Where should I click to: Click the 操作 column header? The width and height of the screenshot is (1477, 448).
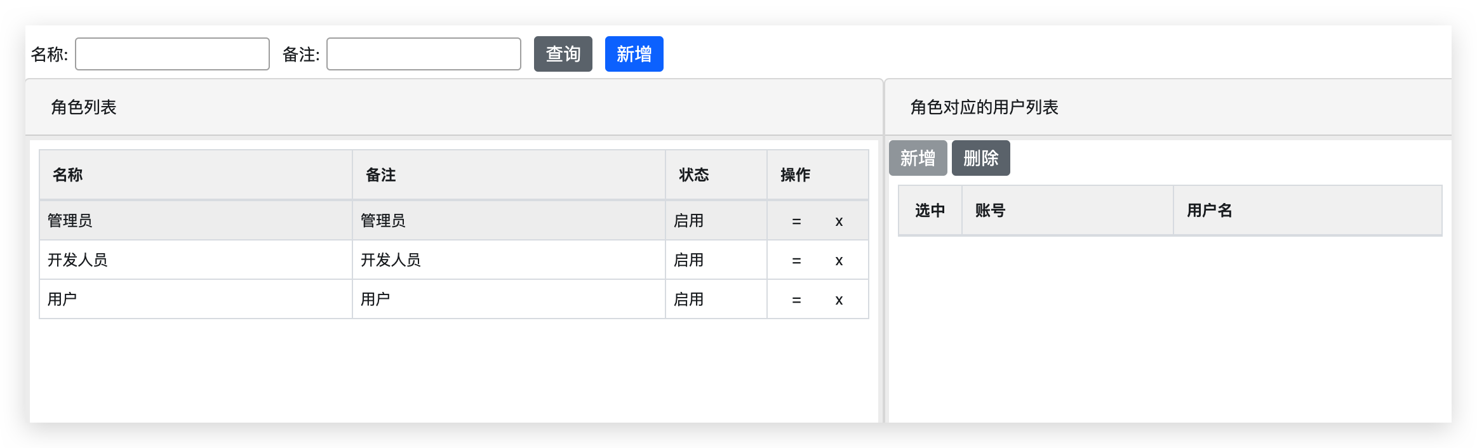[x=818, y=175]
